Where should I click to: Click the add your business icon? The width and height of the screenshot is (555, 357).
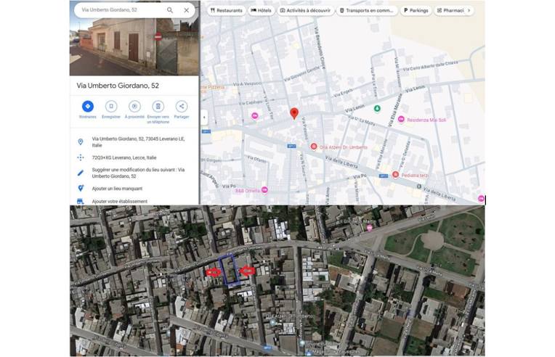coord(81,201)
